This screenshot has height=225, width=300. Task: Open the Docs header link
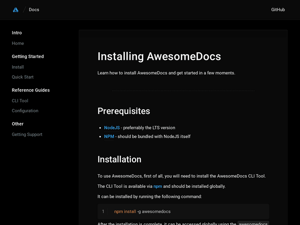34,10
